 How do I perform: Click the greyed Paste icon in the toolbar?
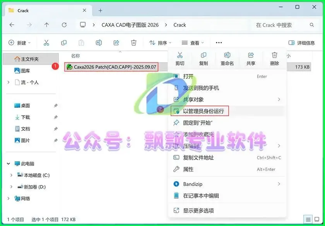(81, 43)
